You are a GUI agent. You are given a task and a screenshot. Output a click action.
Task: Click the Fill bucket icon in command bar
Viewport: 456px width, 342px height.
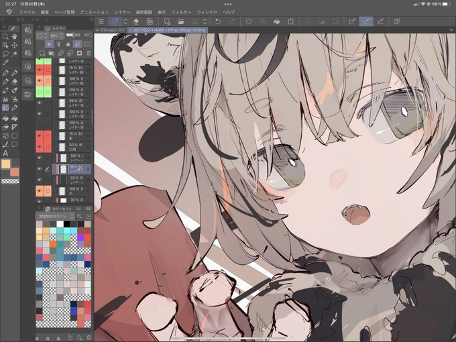click(276, 21)
